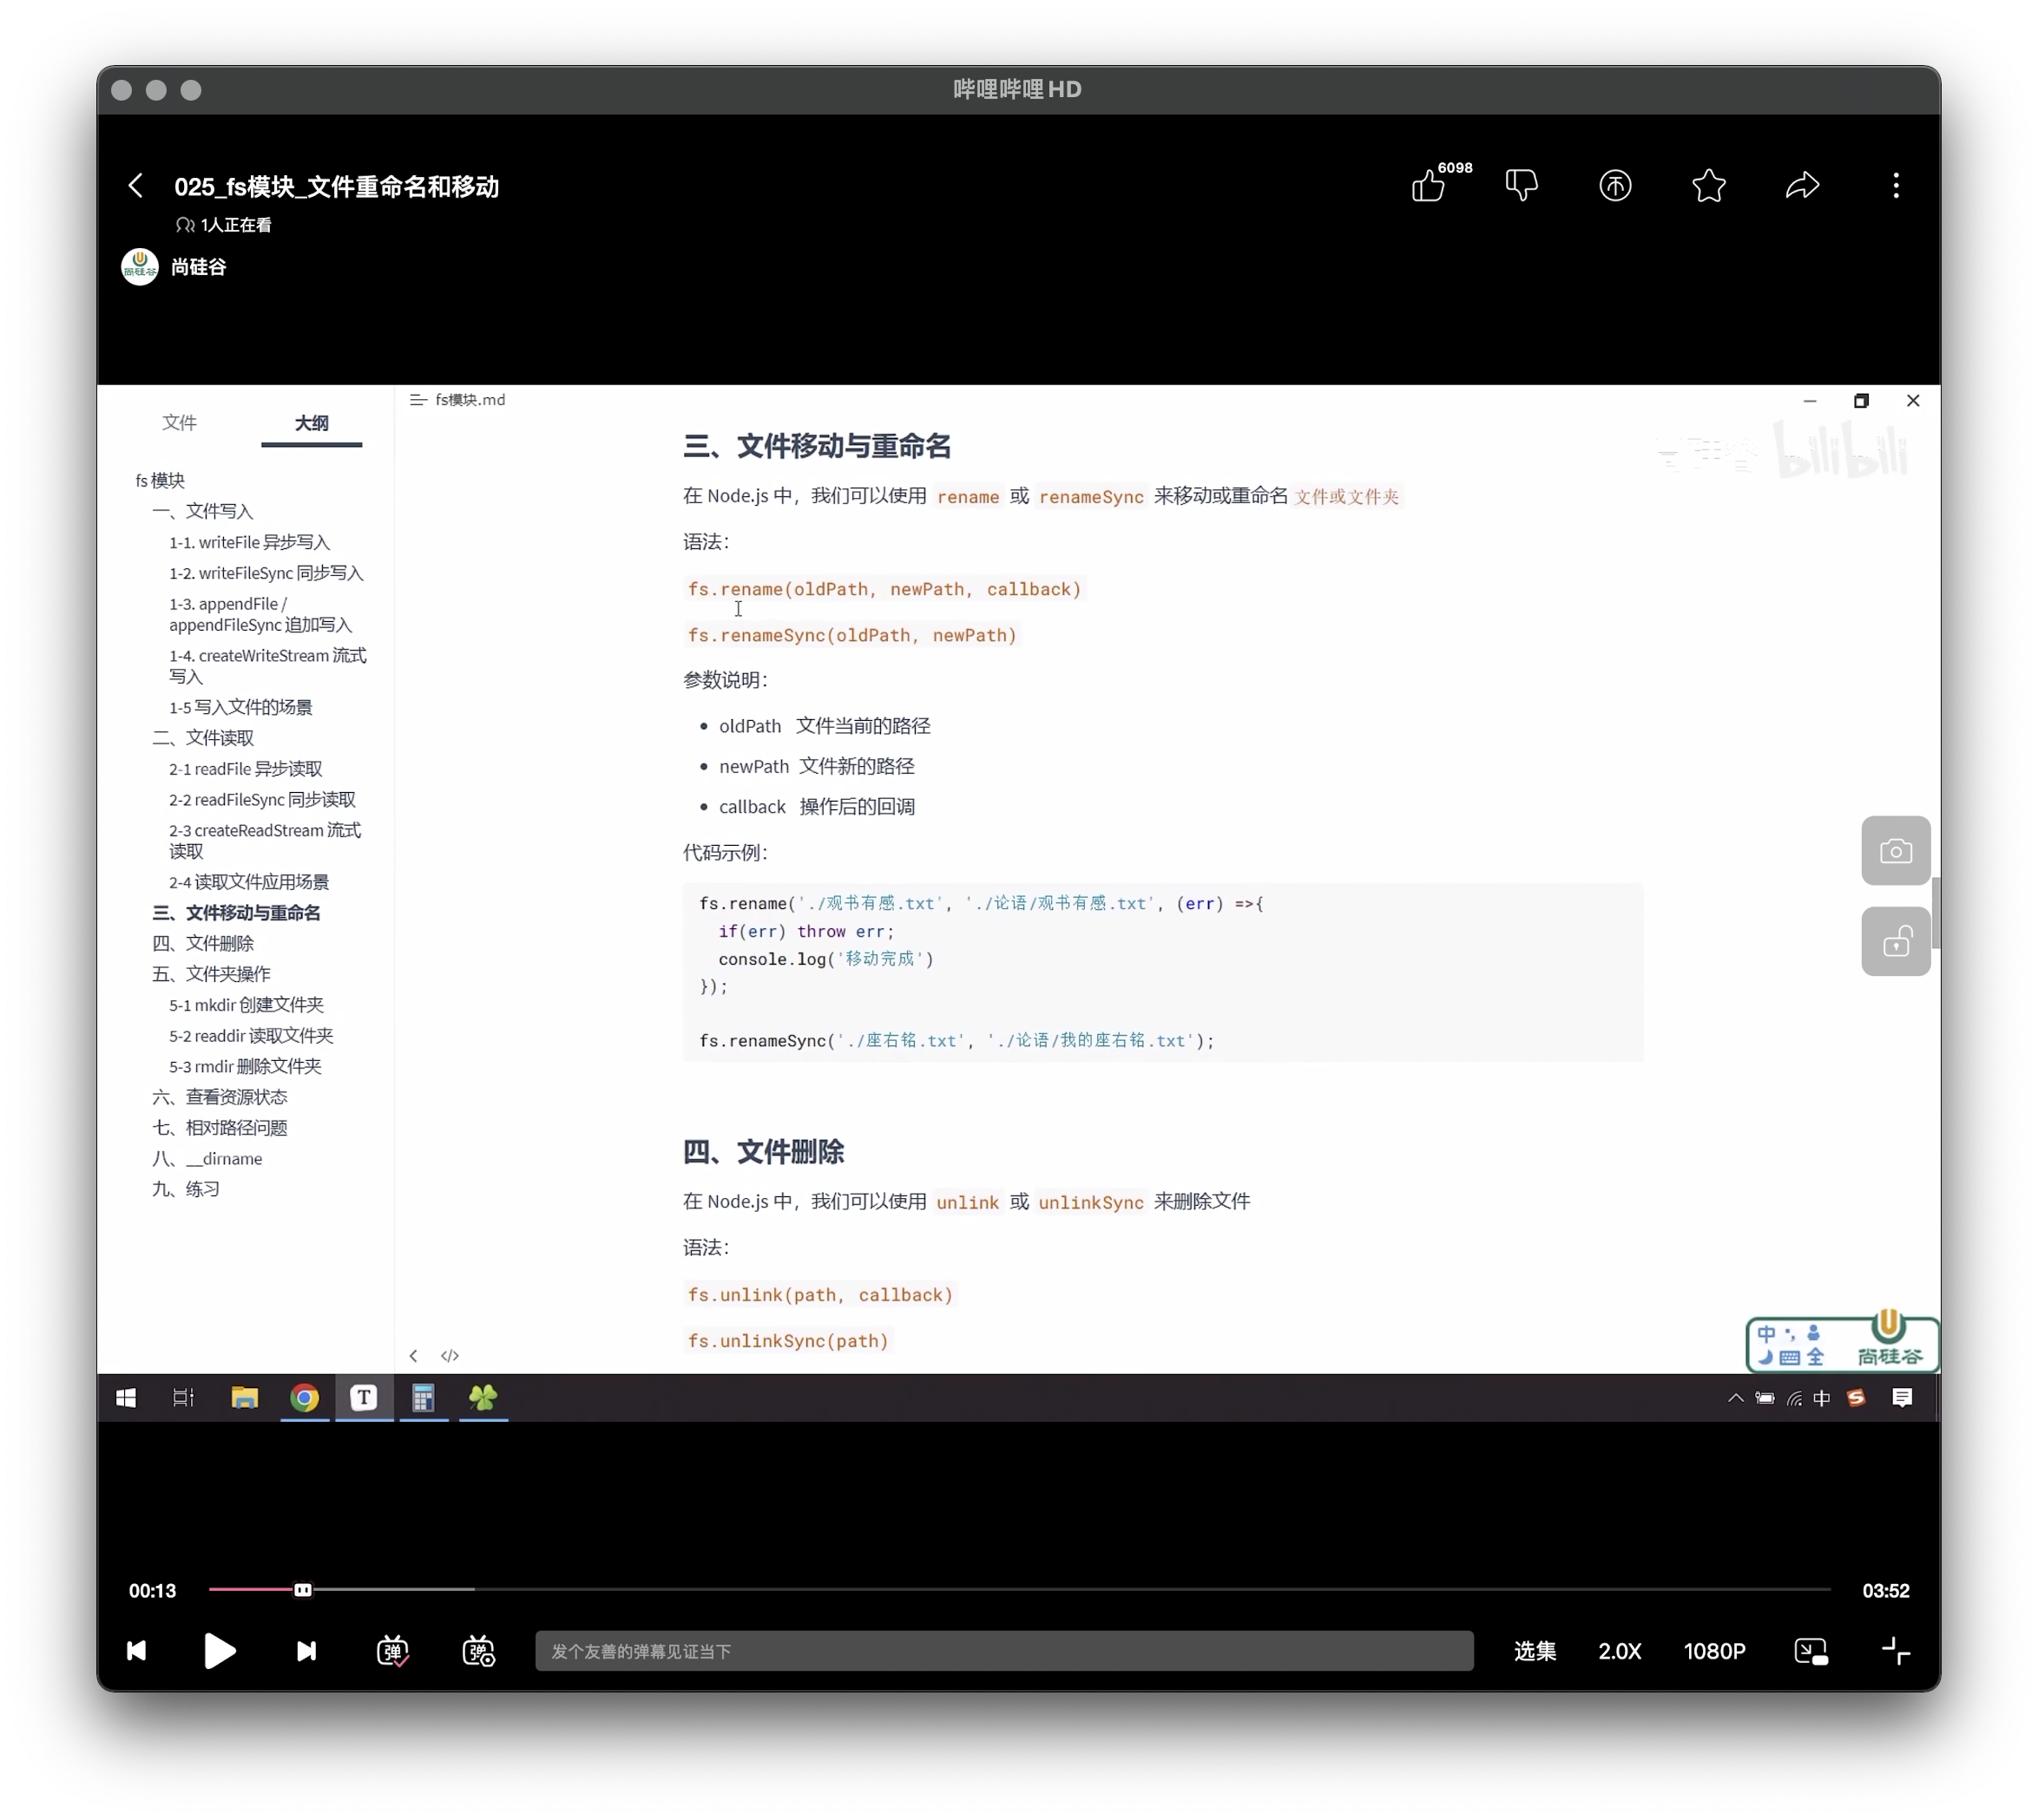Open the 2.0X playback speed menu
The height and width of the screenshot is (1820, 2038).
[x=1619, y=1651]
